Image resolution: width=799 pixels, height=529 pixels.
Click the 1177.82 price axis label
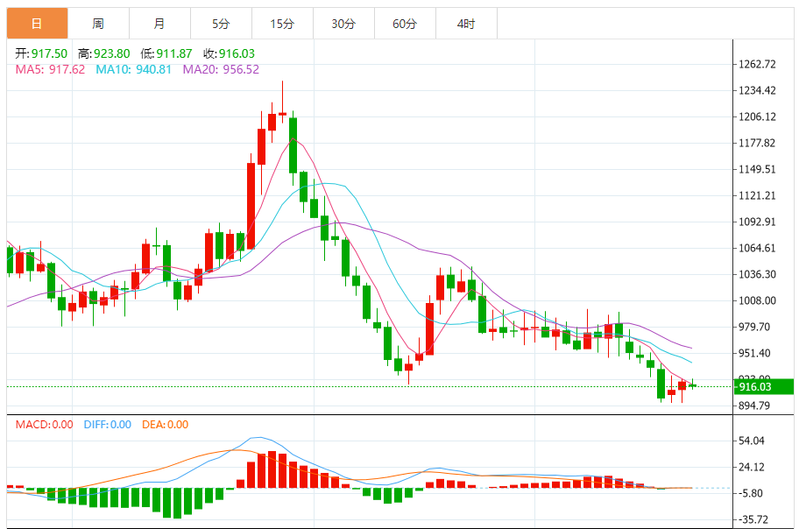click(757, 144)
